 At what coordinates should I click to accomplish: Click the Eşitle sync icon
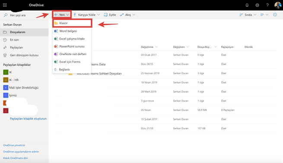105,15
